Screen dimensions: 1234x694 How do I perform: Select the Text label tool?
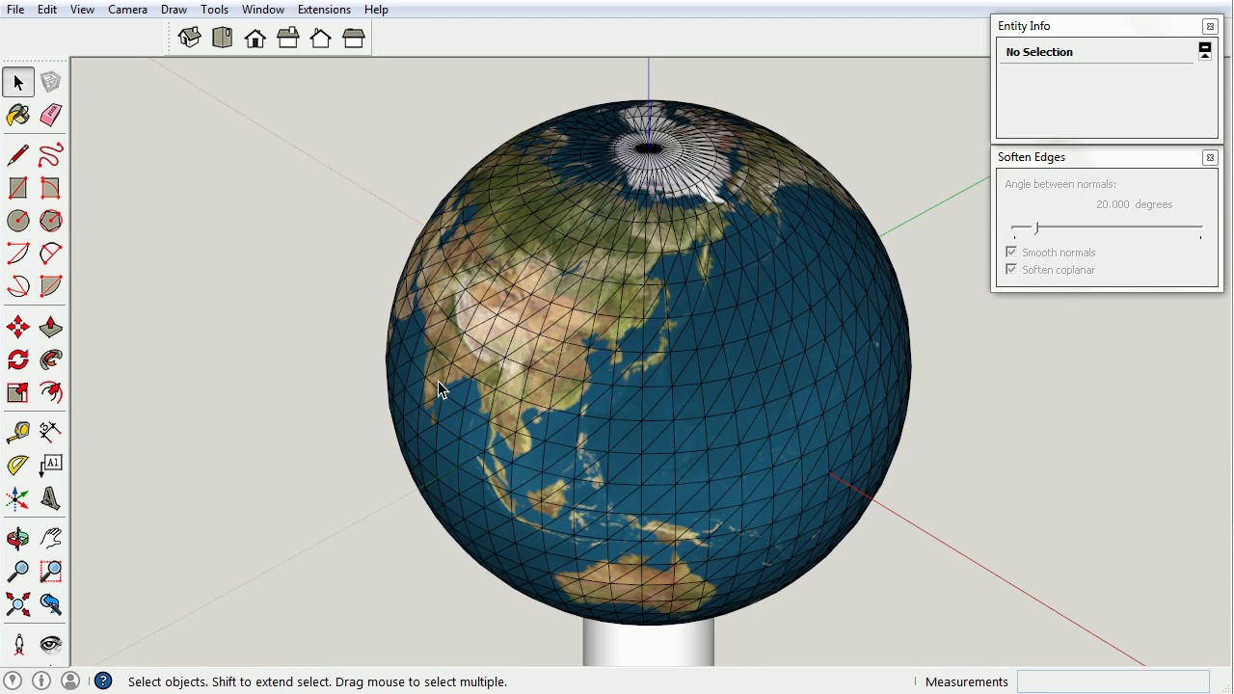pyautogui.click(x=51, y=465)
